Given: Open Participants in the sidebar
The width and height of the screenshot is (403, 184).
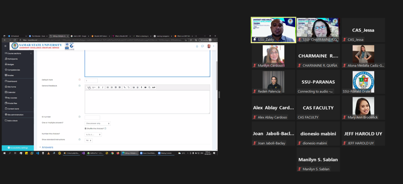Looking at the screenshot, I should pyautogui.click(x=12, y=59).
